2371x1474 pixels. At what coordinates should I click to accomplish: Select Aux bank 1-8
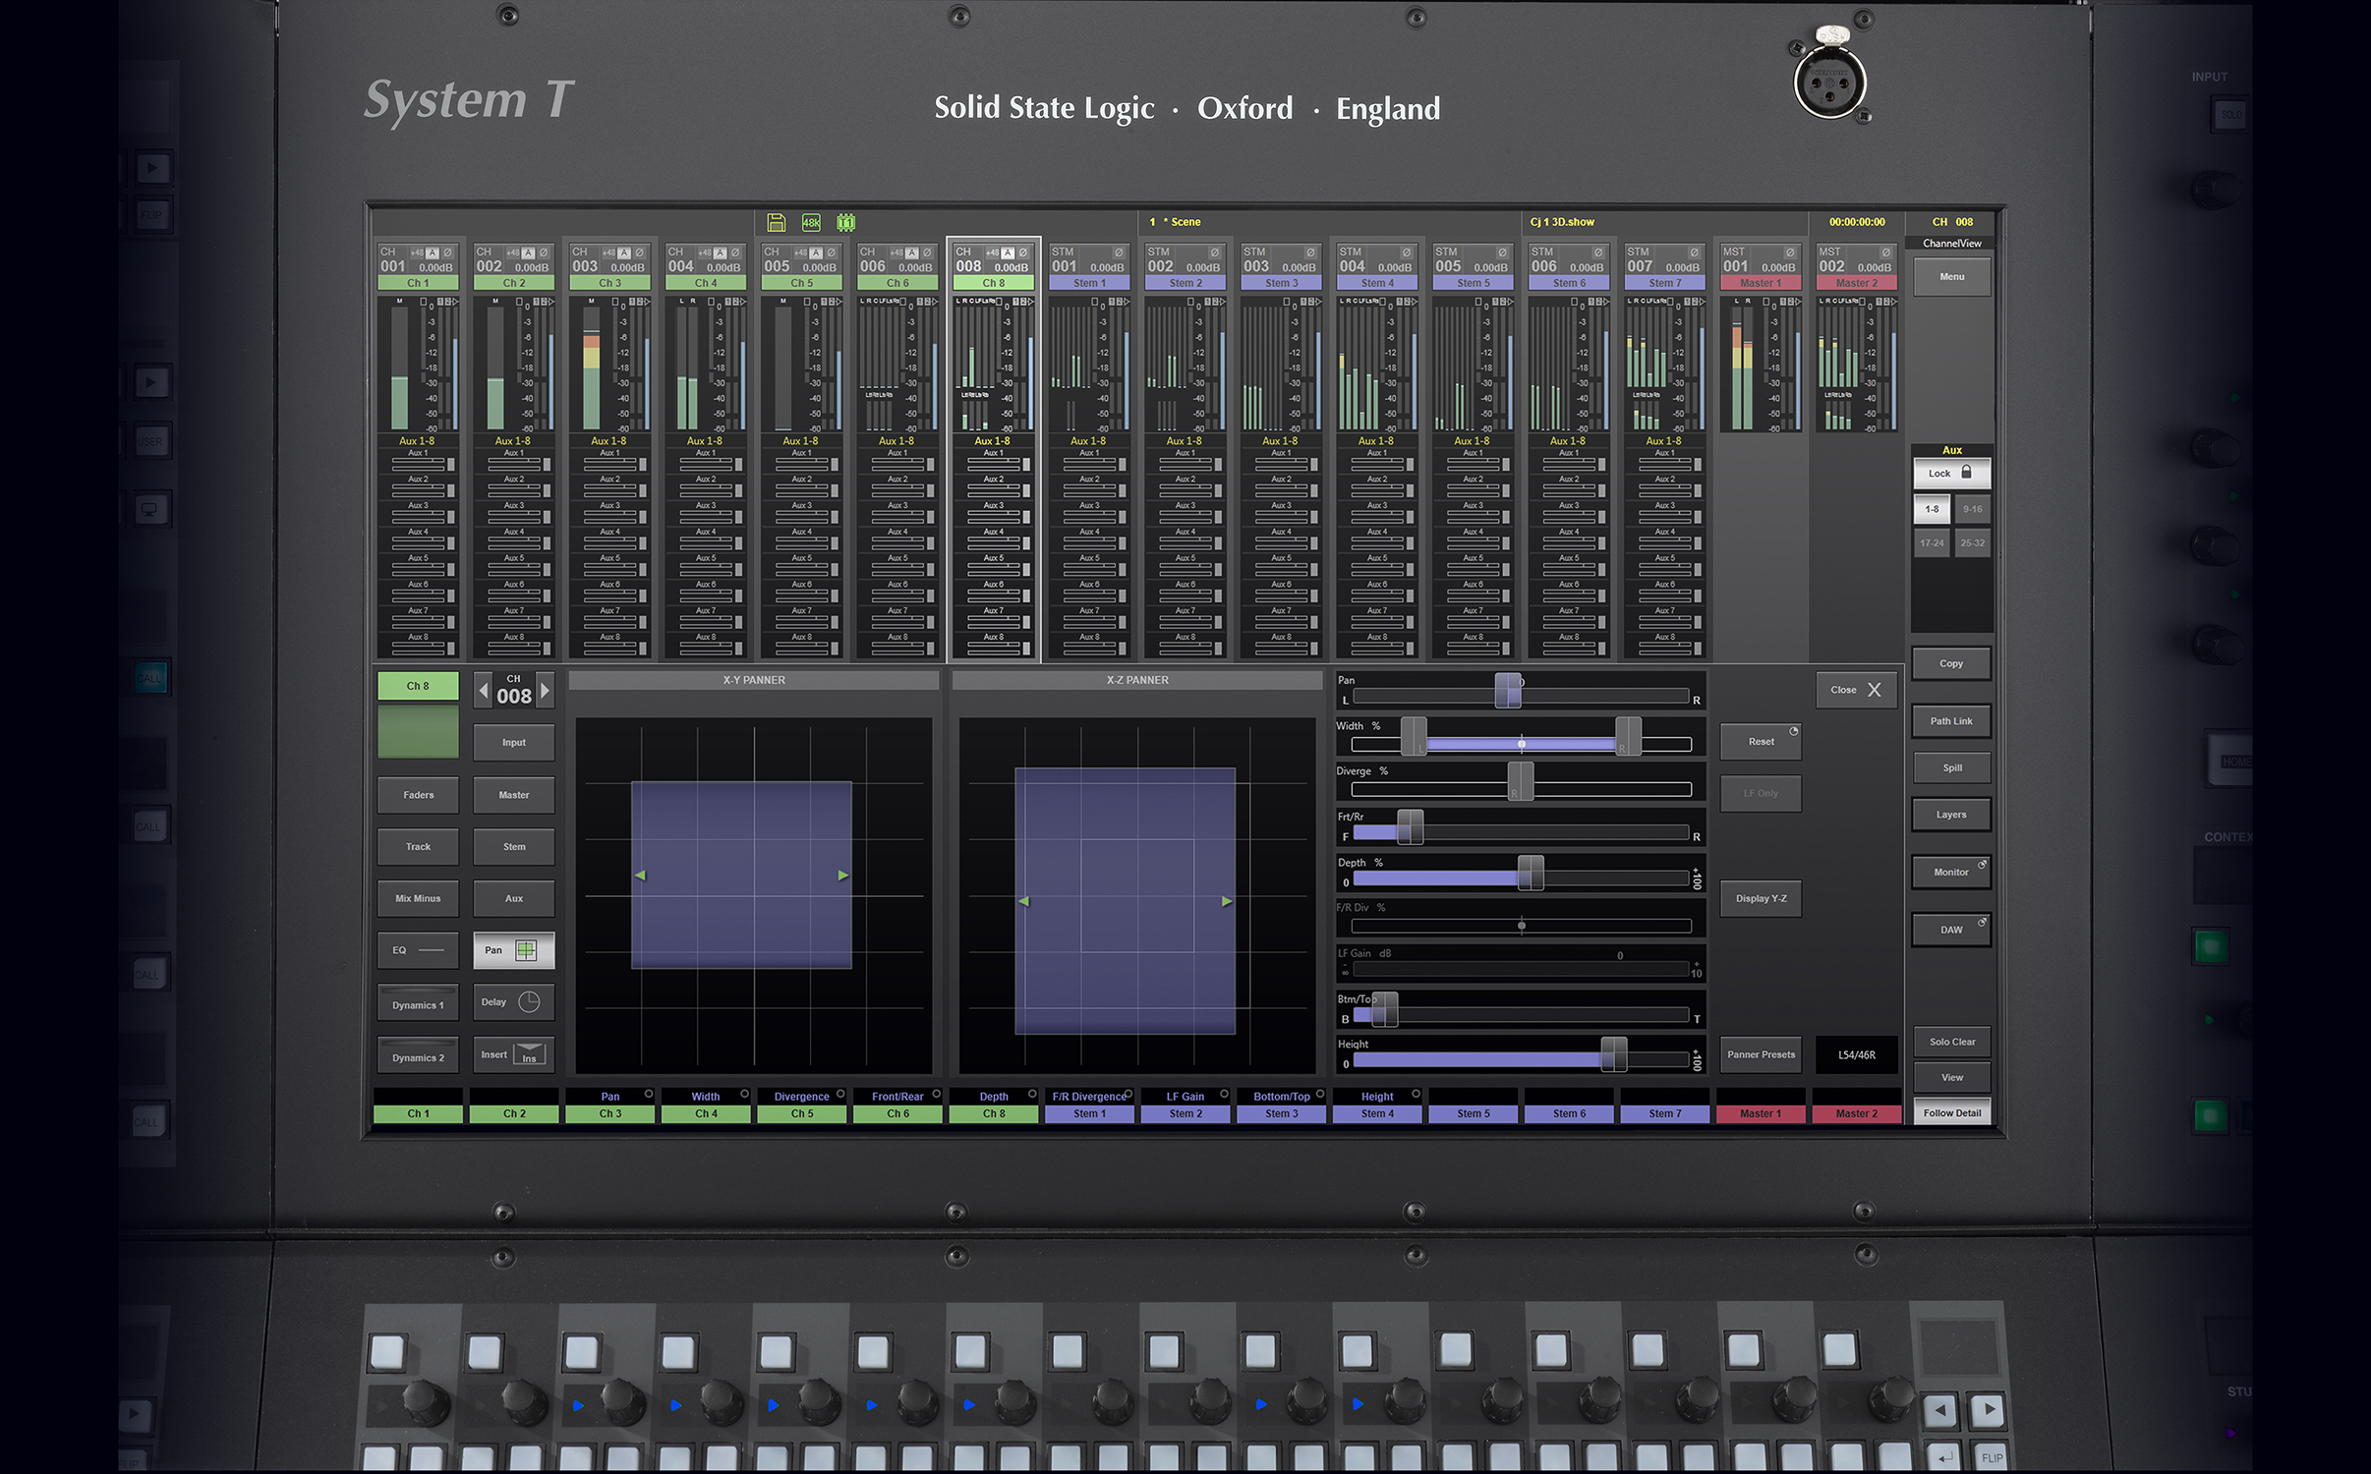click(x=1932, y=509)
